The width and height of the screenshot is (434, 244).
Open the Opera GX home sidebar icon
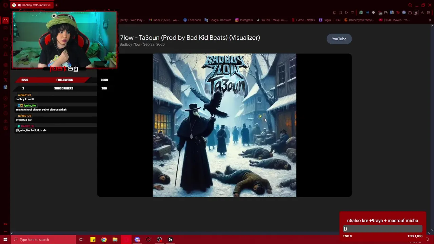coord(5,21)
